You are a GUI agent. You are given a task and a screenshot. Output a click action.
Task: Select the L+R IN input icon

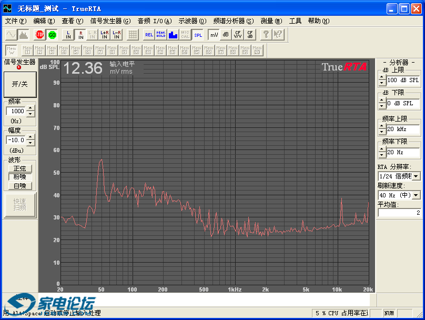[x=104, y=35]
